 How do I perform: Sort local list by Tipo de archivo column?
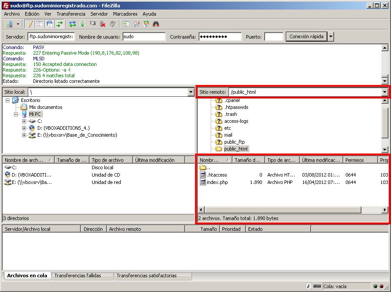(111, 160)
